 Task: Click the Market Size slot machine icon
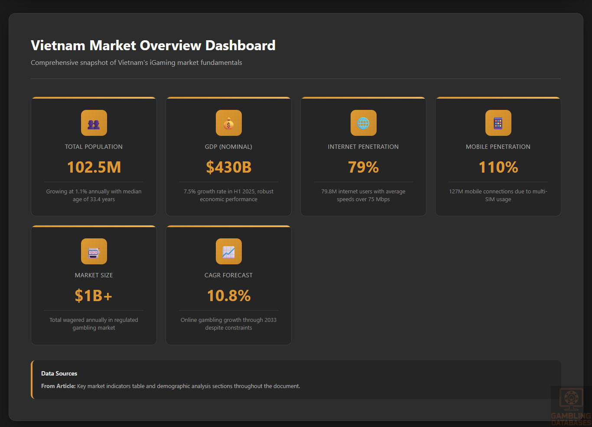click(x=94, y=251)
